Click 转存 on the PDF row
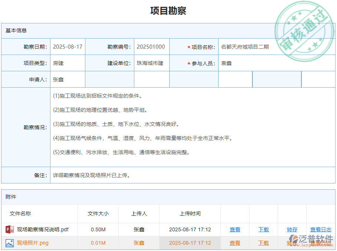 click(x=292, y=229)
